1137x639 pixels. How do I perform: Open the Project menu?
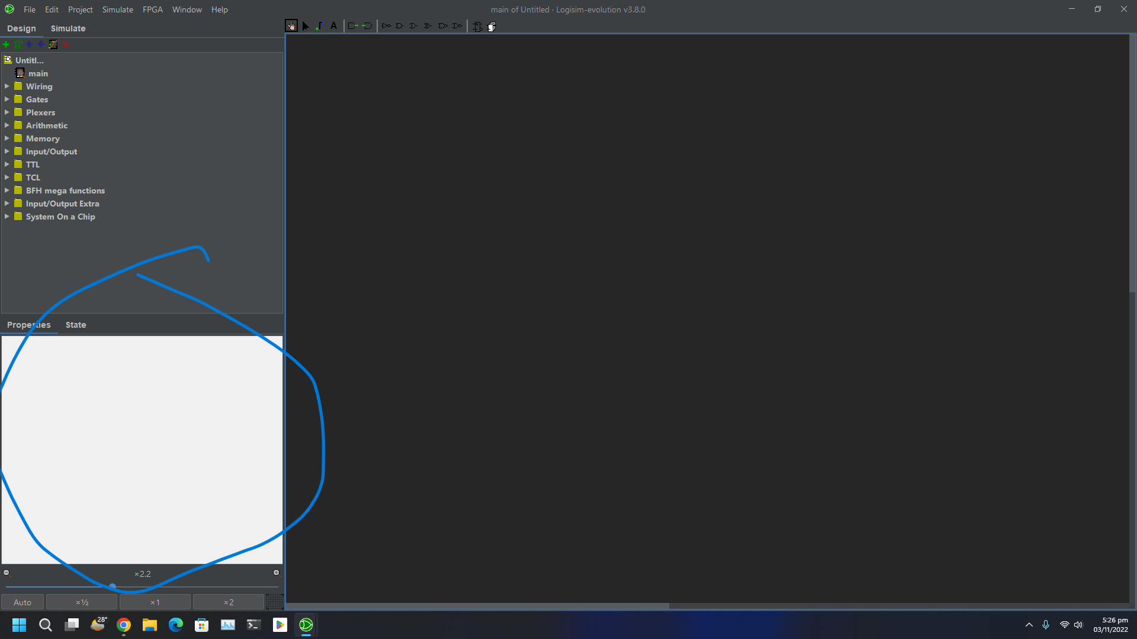tap(80, 9)
